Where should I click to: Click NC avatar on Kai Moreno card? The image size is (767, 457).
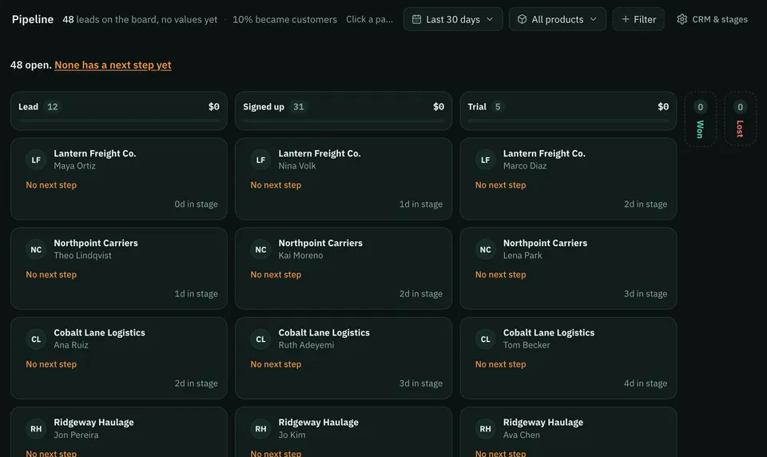tap(260, 249)
